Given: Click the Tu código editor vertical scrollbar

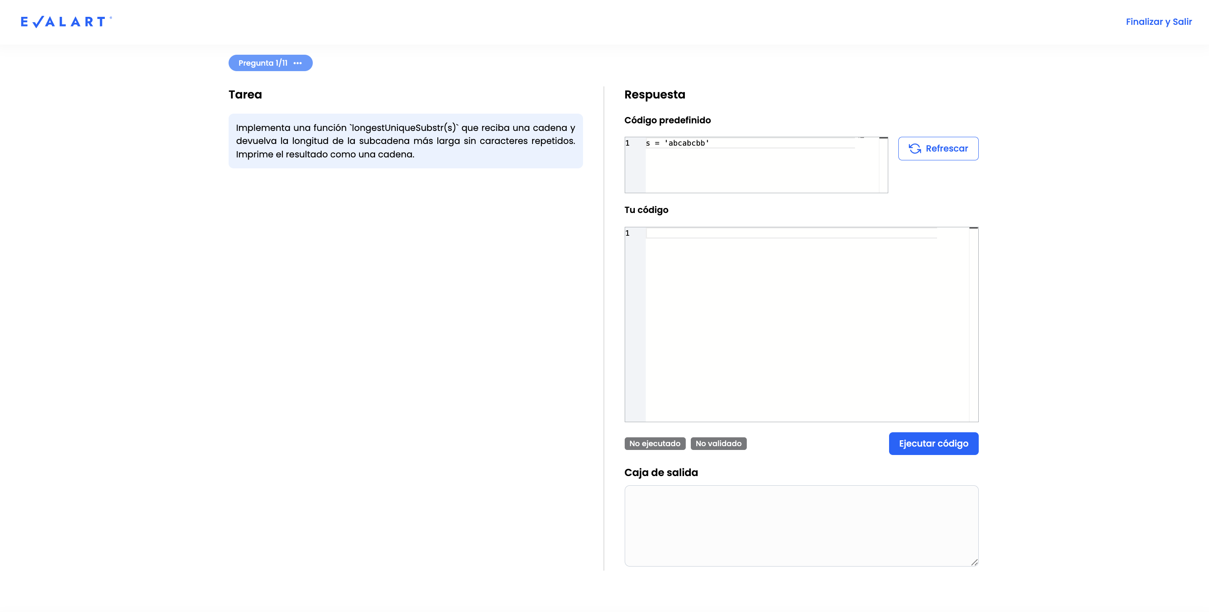Looking at the screenshot, I should 973,324.
